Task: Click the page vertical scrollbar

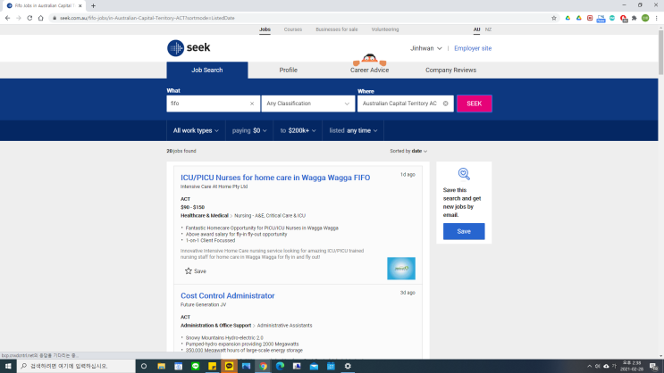Action: (x=660, y=51)
